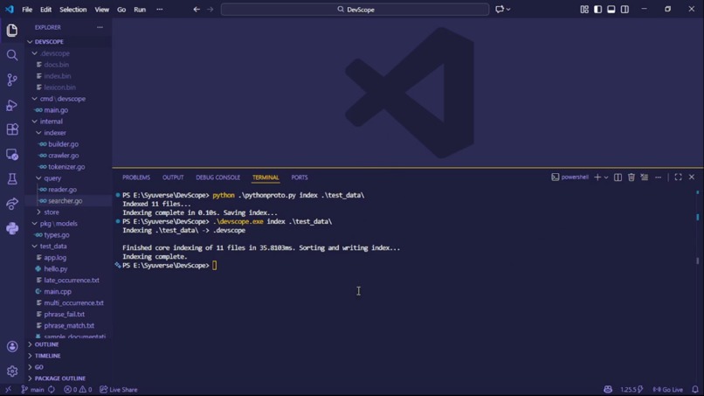This screenshot has width=704, height=396.
Task: Start Live Share from status bar
Action: point(119,390)
